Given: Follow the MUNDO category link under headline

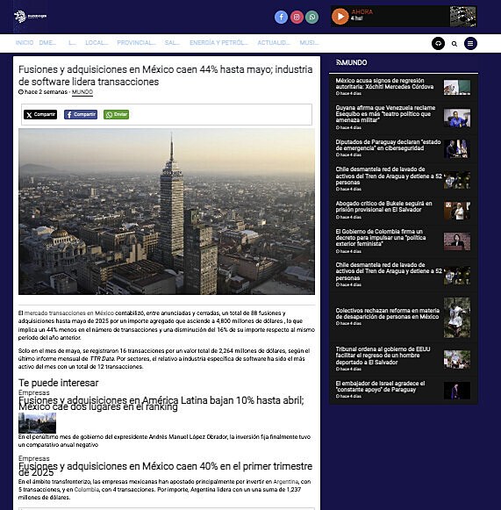Looking at the screenshot, I should 82,92.
